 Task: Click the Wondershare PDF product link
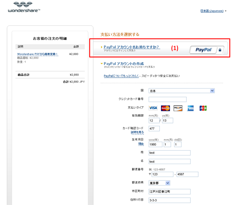click(37, 54)
